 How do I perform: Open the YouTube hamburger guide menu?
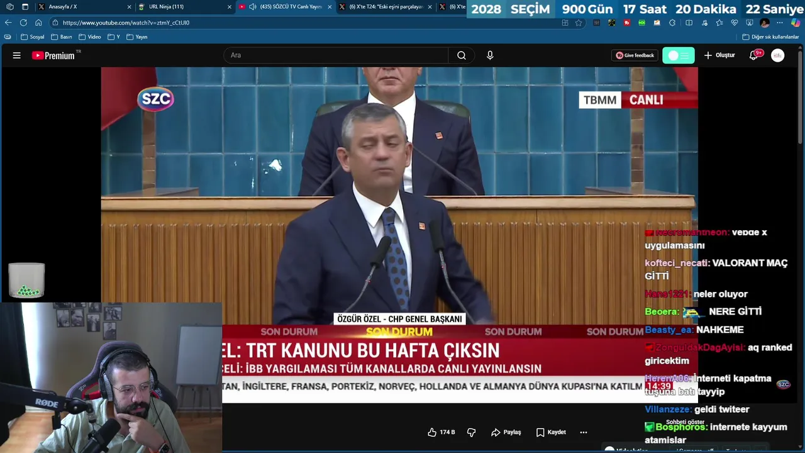(17, 55)
